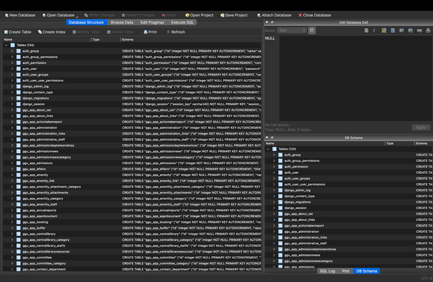This screenshot has height=282, width=433.
Task: Click import-from-file folder icon in cell editor
Action: pyautogui.click(x=384, y=30)
